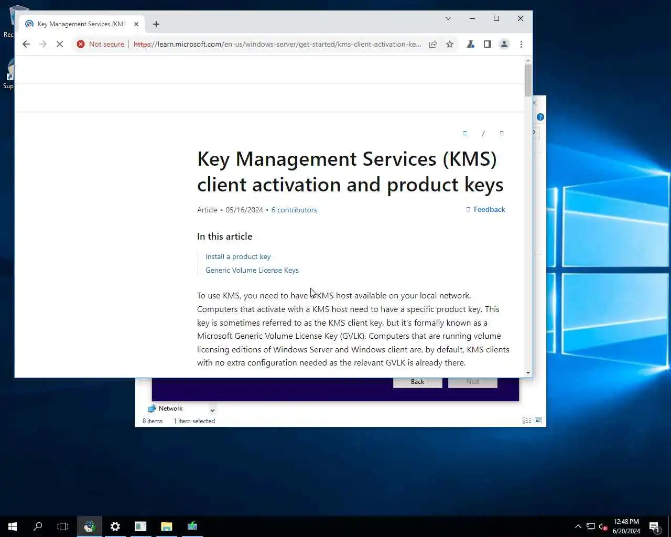Open the Chrome three-dot menu
The image size is (671, 537).
point(521,44)
